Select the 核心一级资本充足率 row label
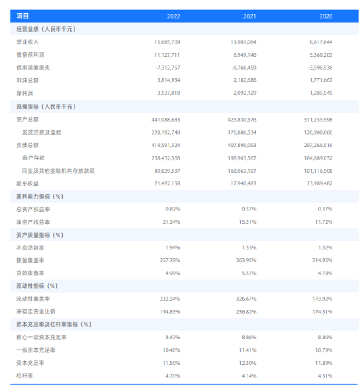This screenshot has width=364, height=390. [x=42, y=337]
